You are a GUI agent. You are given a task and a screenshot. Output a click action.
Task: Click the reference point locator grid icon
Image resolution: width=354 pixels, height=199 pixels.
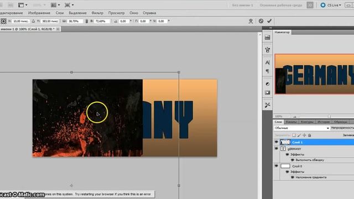[x=3, y=21]
